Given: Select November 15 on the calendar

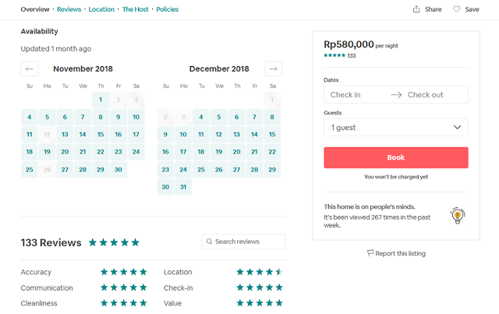Looking at the screenshot, I should tap(101, 135).
